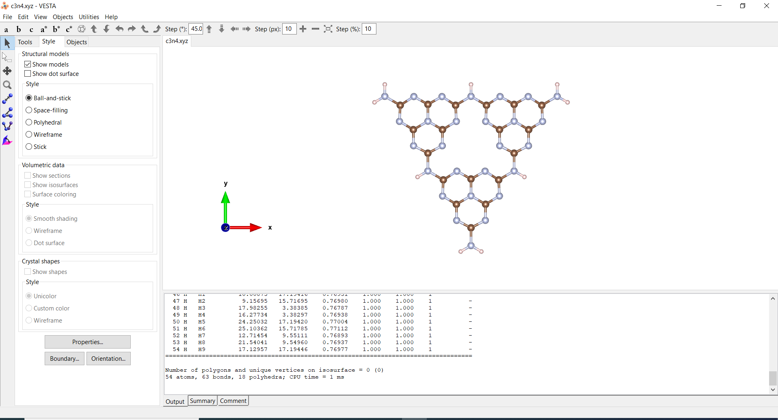Viewport: 778px width, 420px height.
Task: Open the Utilities menu
Action: coord(89,17)
